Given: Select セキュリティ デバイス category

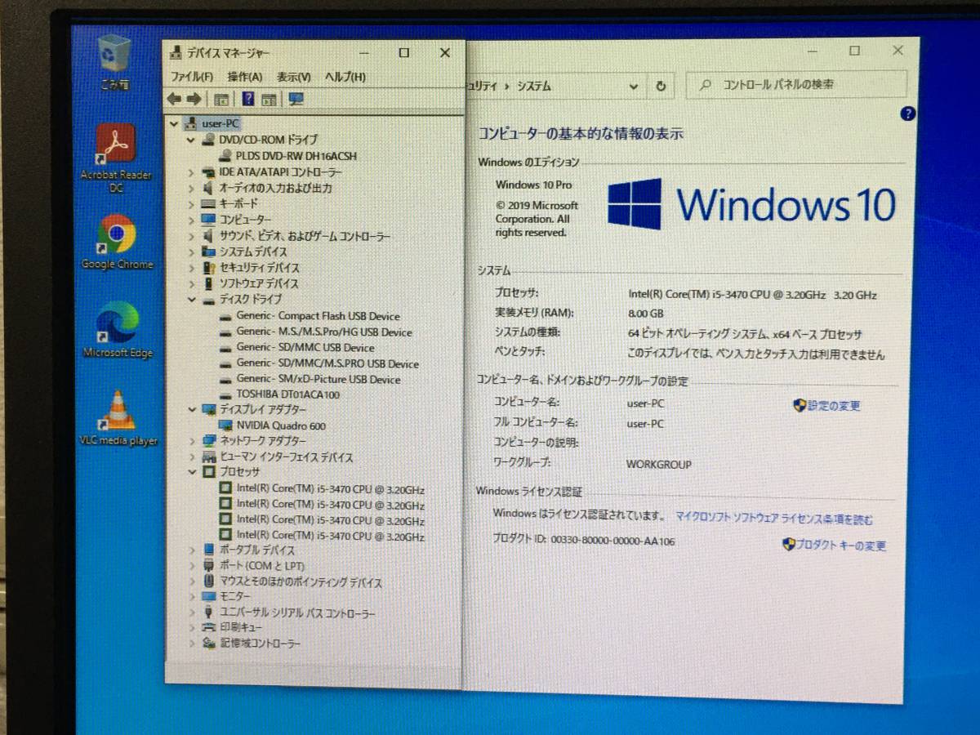Looking at the screenshot, I should point(259,268).
